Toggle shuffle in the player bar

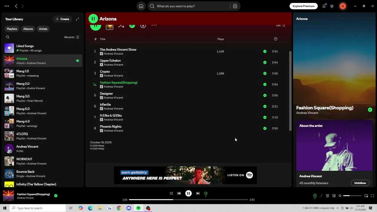point(171,193)
